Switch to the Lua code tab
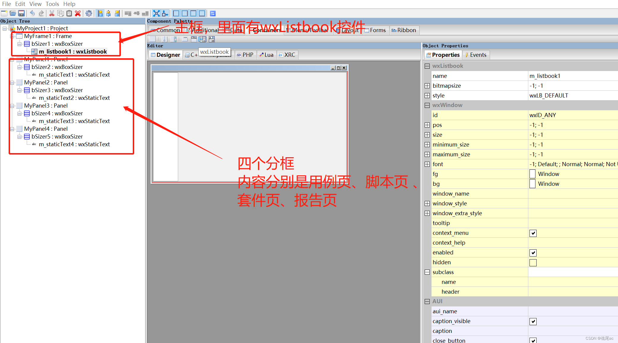The width and height of the screenshot is (618, 343). point(266,55)
